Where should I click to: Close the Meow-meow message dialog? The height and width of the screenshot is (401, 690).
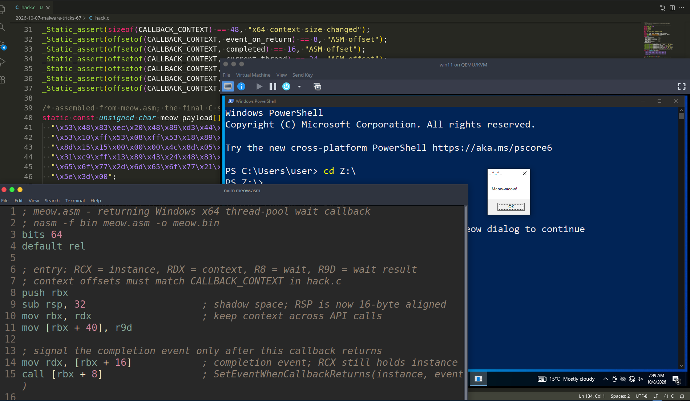(x=525, y=173)
